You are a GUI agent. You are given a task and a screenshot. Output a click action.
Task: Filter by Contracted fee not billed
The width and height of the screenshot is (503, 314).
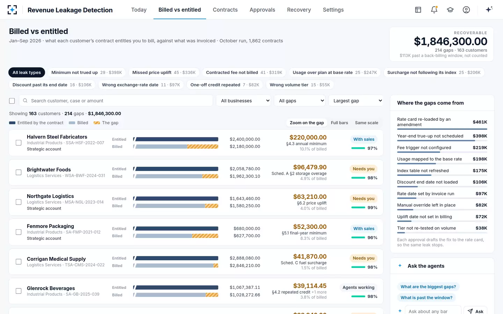(244, 73)
